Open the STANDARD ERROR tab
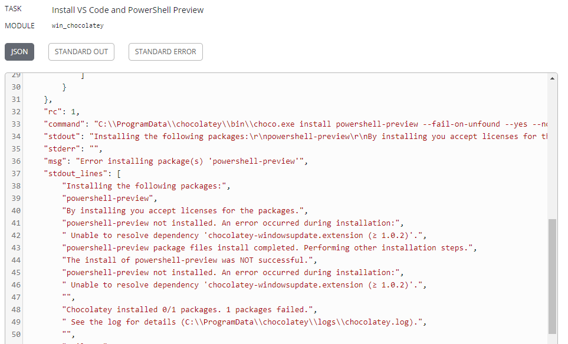The height and width of the screenshot is (344, 568). (x=166, y=52)
